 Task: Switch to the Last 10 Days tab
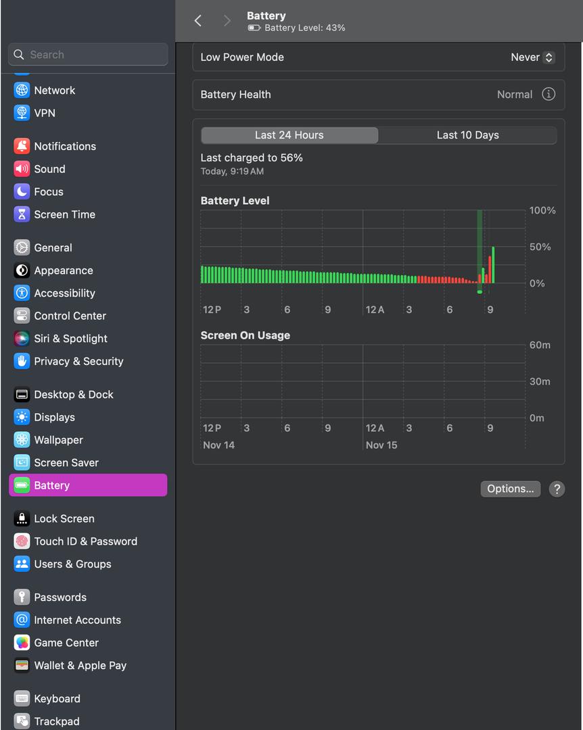click(467, 135)
